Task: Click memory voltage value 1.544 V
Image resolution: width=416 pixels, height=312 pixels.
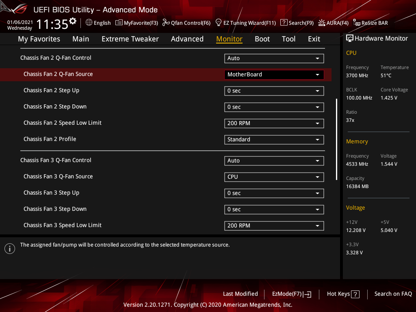Action: [389, 164]
